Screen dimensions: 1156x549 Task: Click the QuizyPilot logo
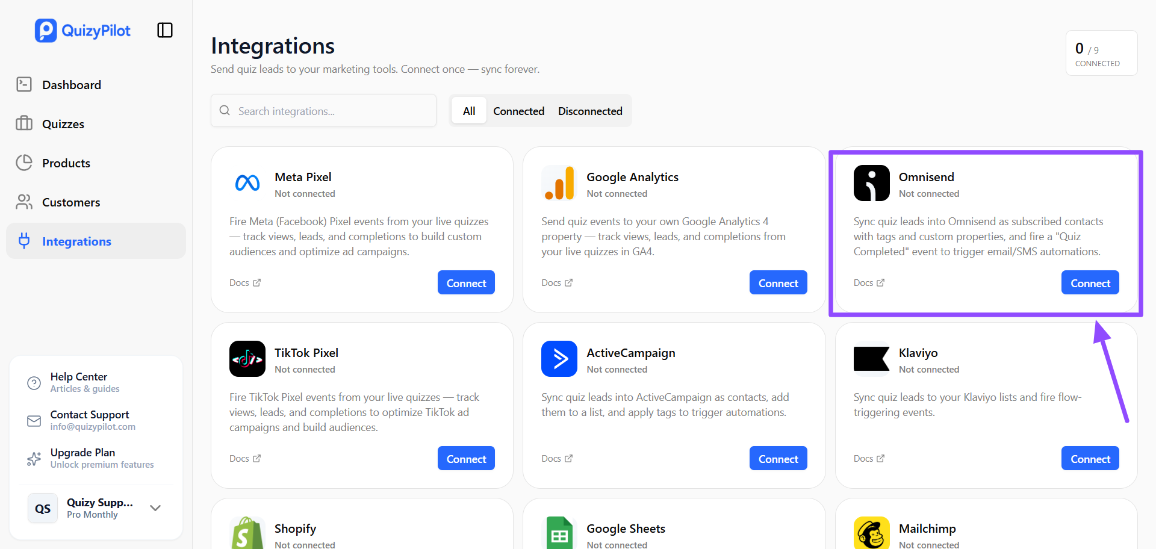click(x=82, y=31)
